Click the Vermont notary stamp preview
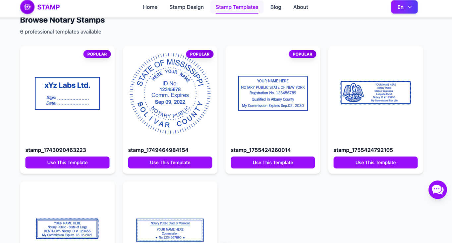 pyautogui.click(x=170, y=229)
